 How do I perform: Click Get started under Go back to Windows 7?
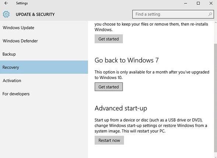[x=109, y=87]
